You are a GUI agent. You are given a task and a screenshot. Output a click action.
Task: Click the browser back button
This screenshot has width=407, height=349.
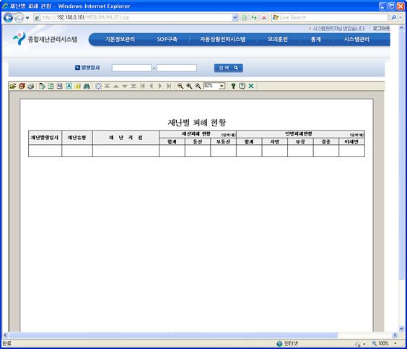click(x=9, y=18)
